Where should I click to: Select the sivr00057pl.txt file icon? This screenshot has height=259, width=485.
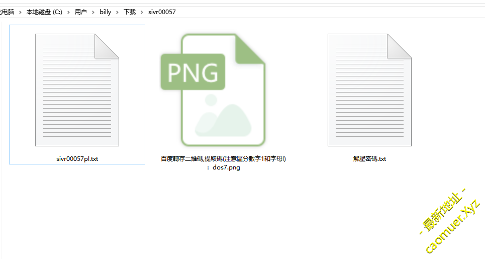[x=77, y=90]
